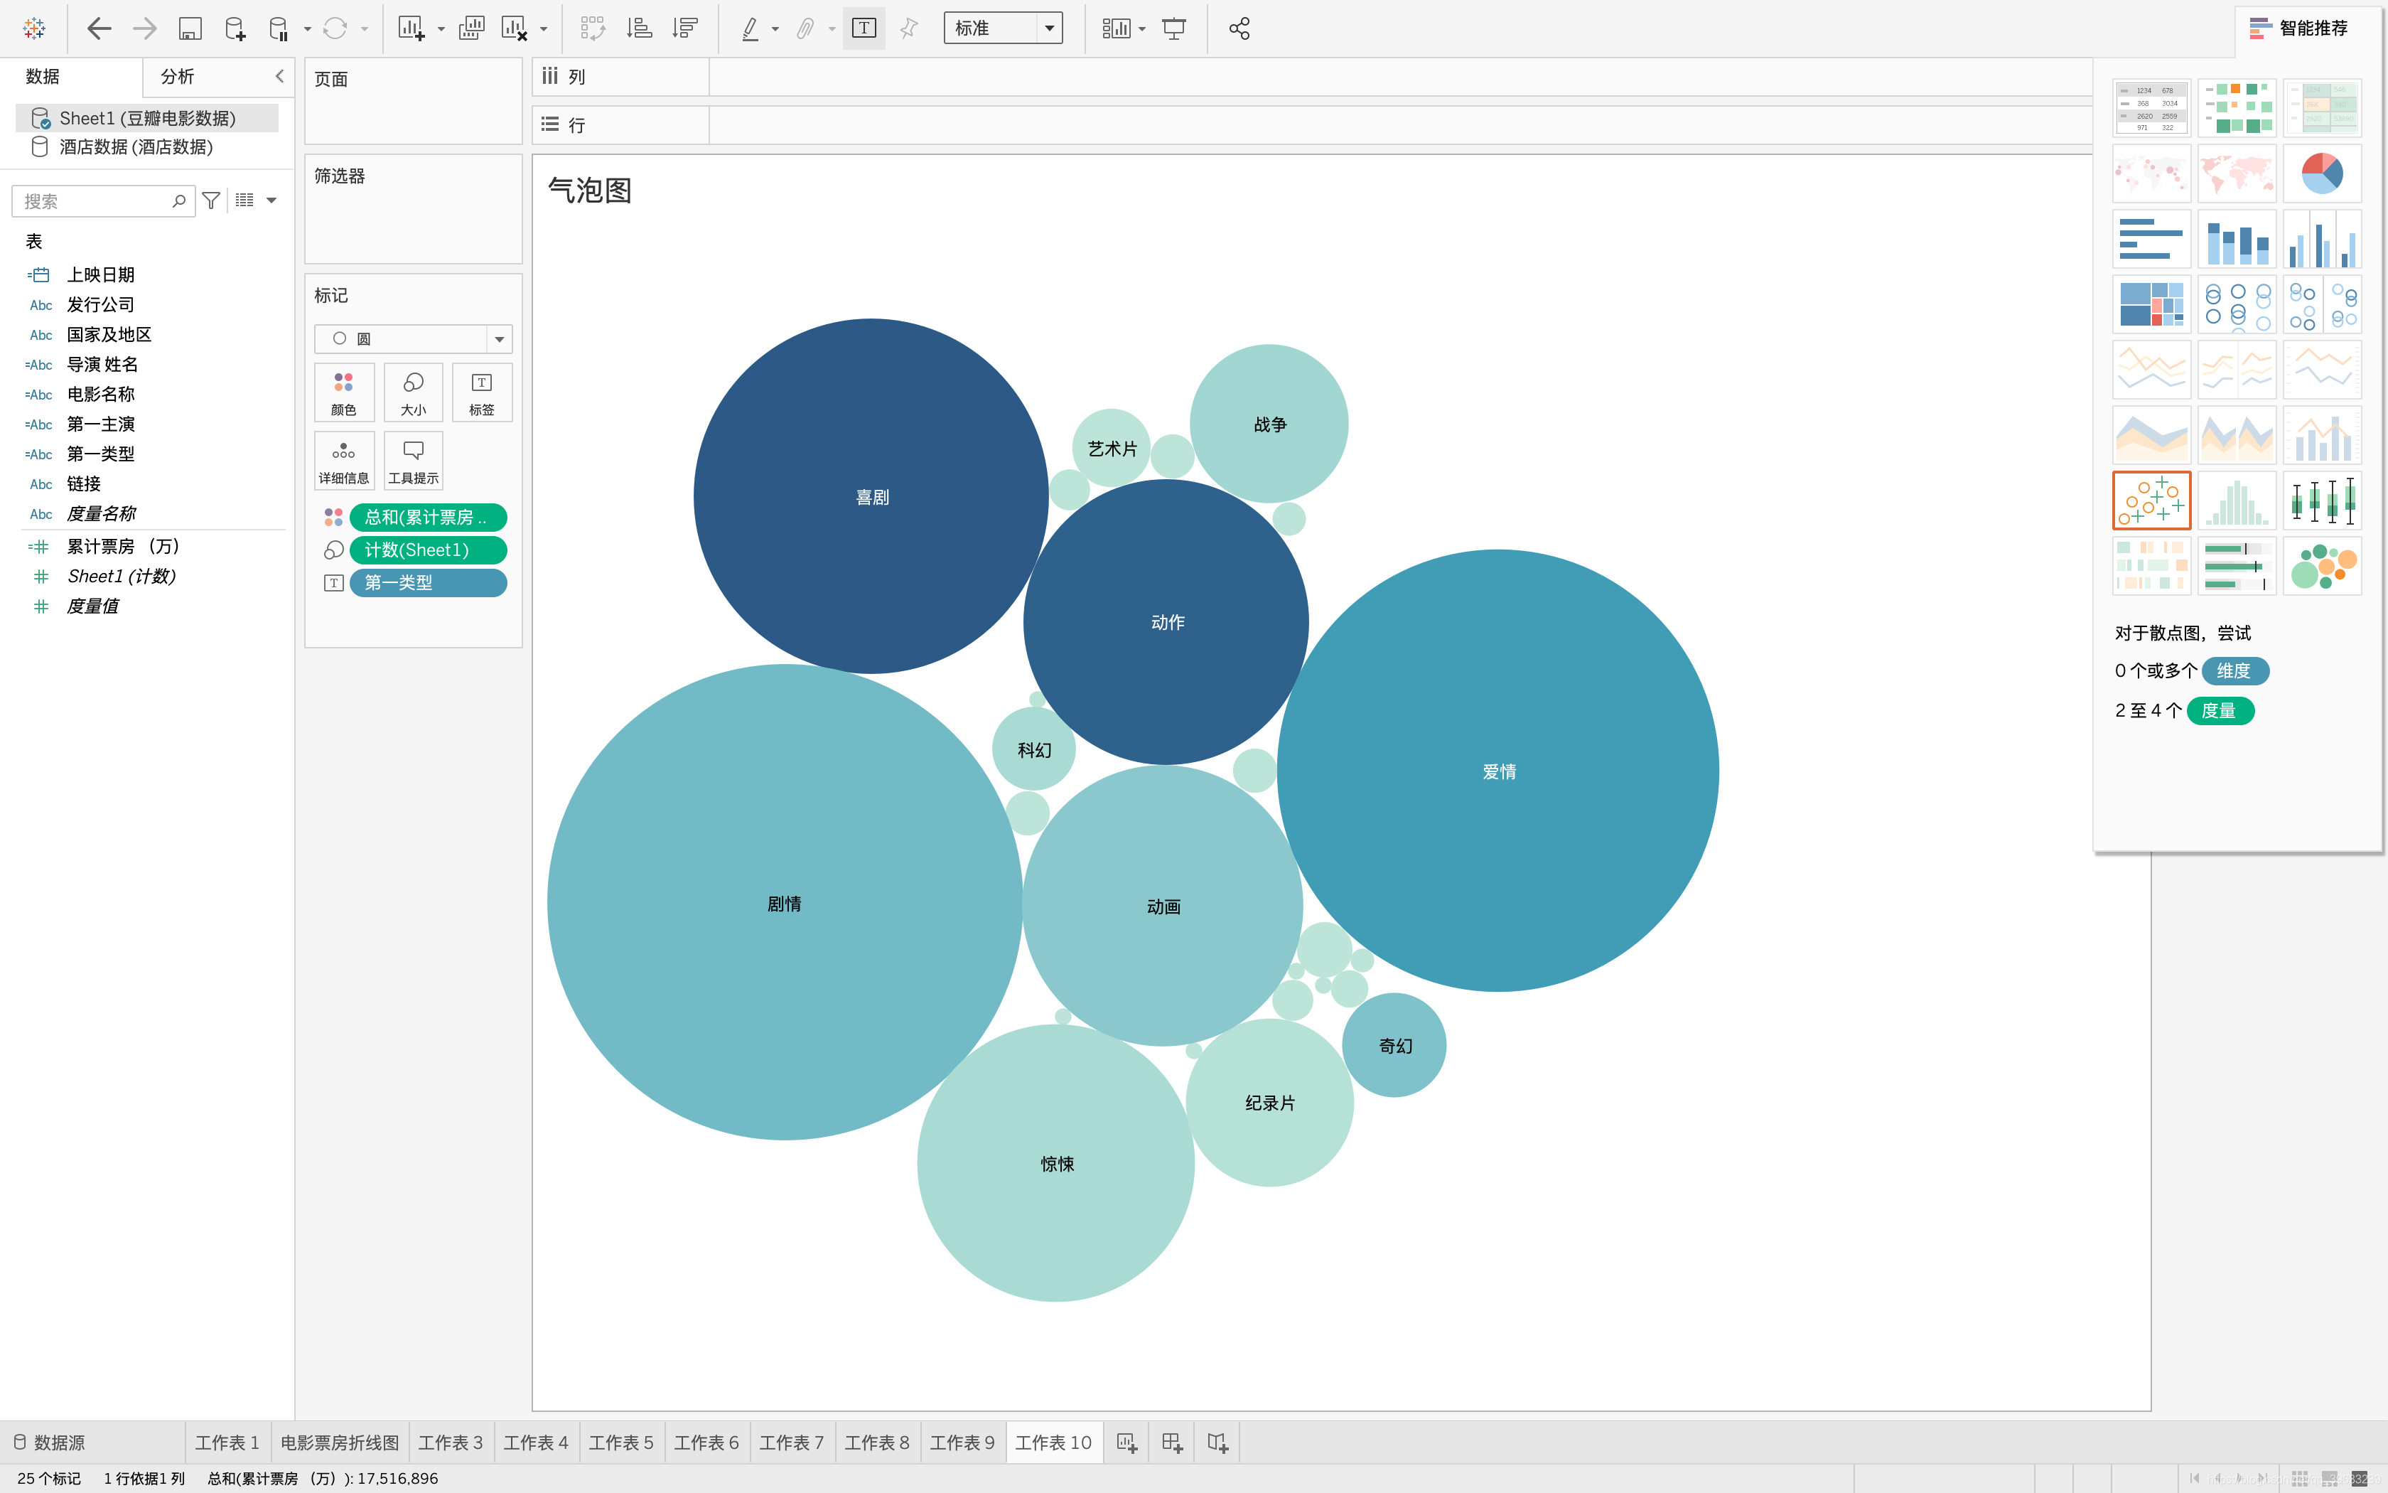Click the 颜色 marks button
2388x1493 pixels.
click(x=343, y=392)
